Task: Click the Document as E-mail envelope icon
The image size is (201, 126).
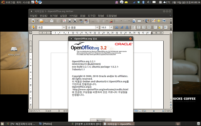Action: point(52,21)
